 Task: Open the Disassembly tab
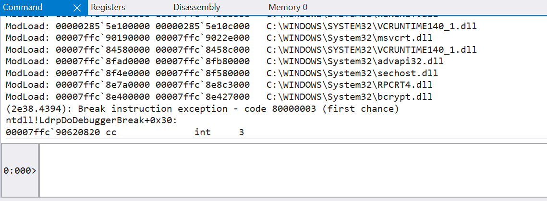pos(196,7)
